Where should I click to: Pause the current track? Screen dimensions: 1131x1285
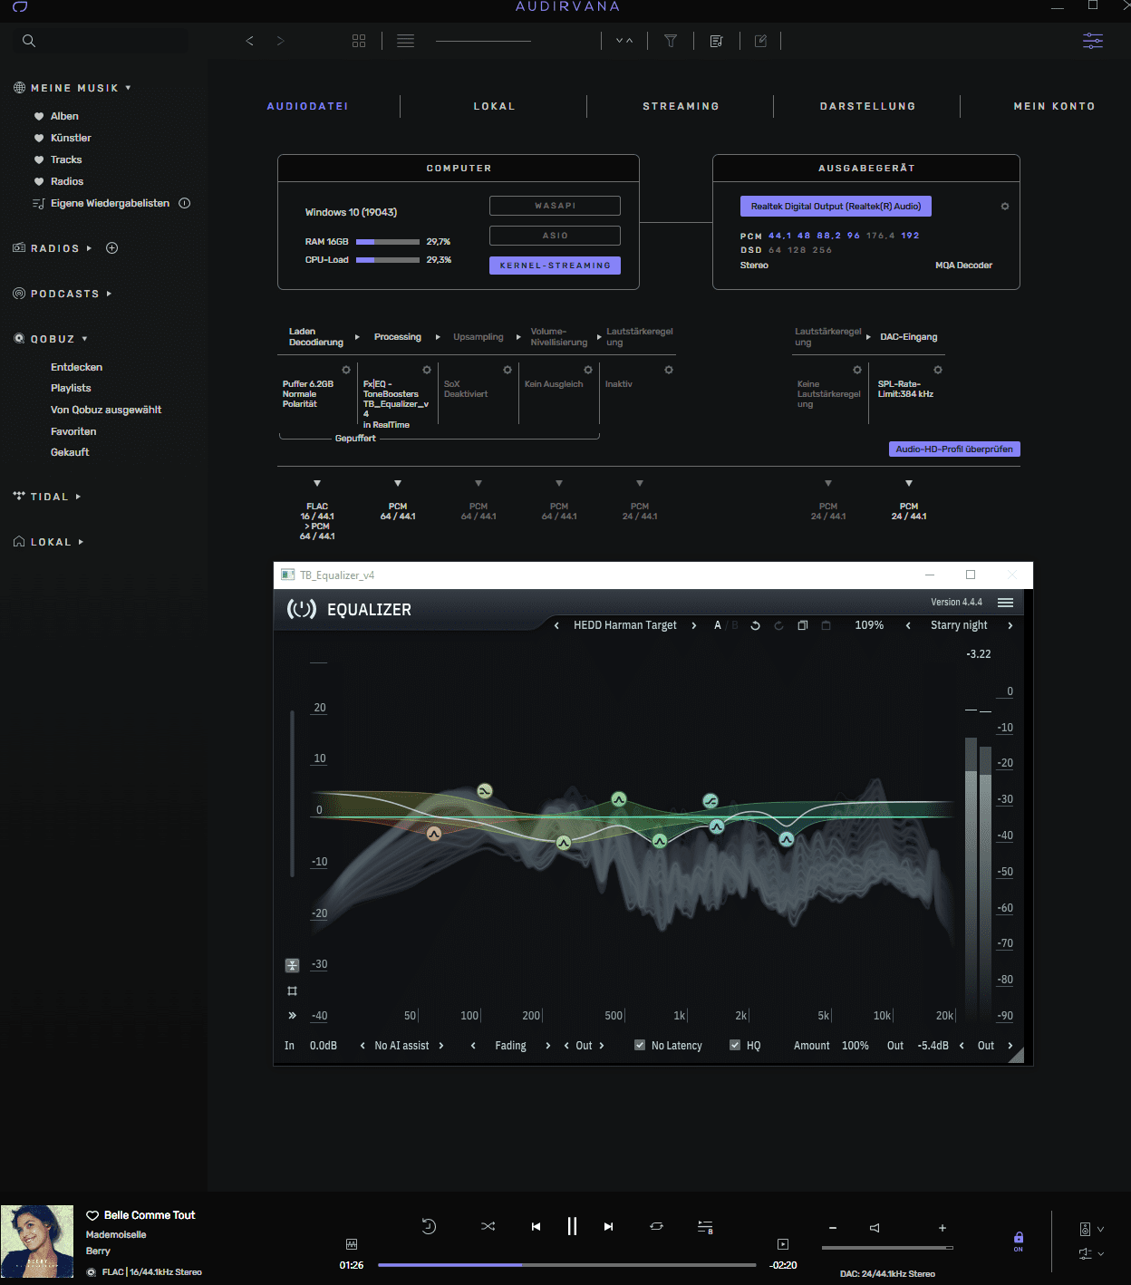click(572, 1226)
